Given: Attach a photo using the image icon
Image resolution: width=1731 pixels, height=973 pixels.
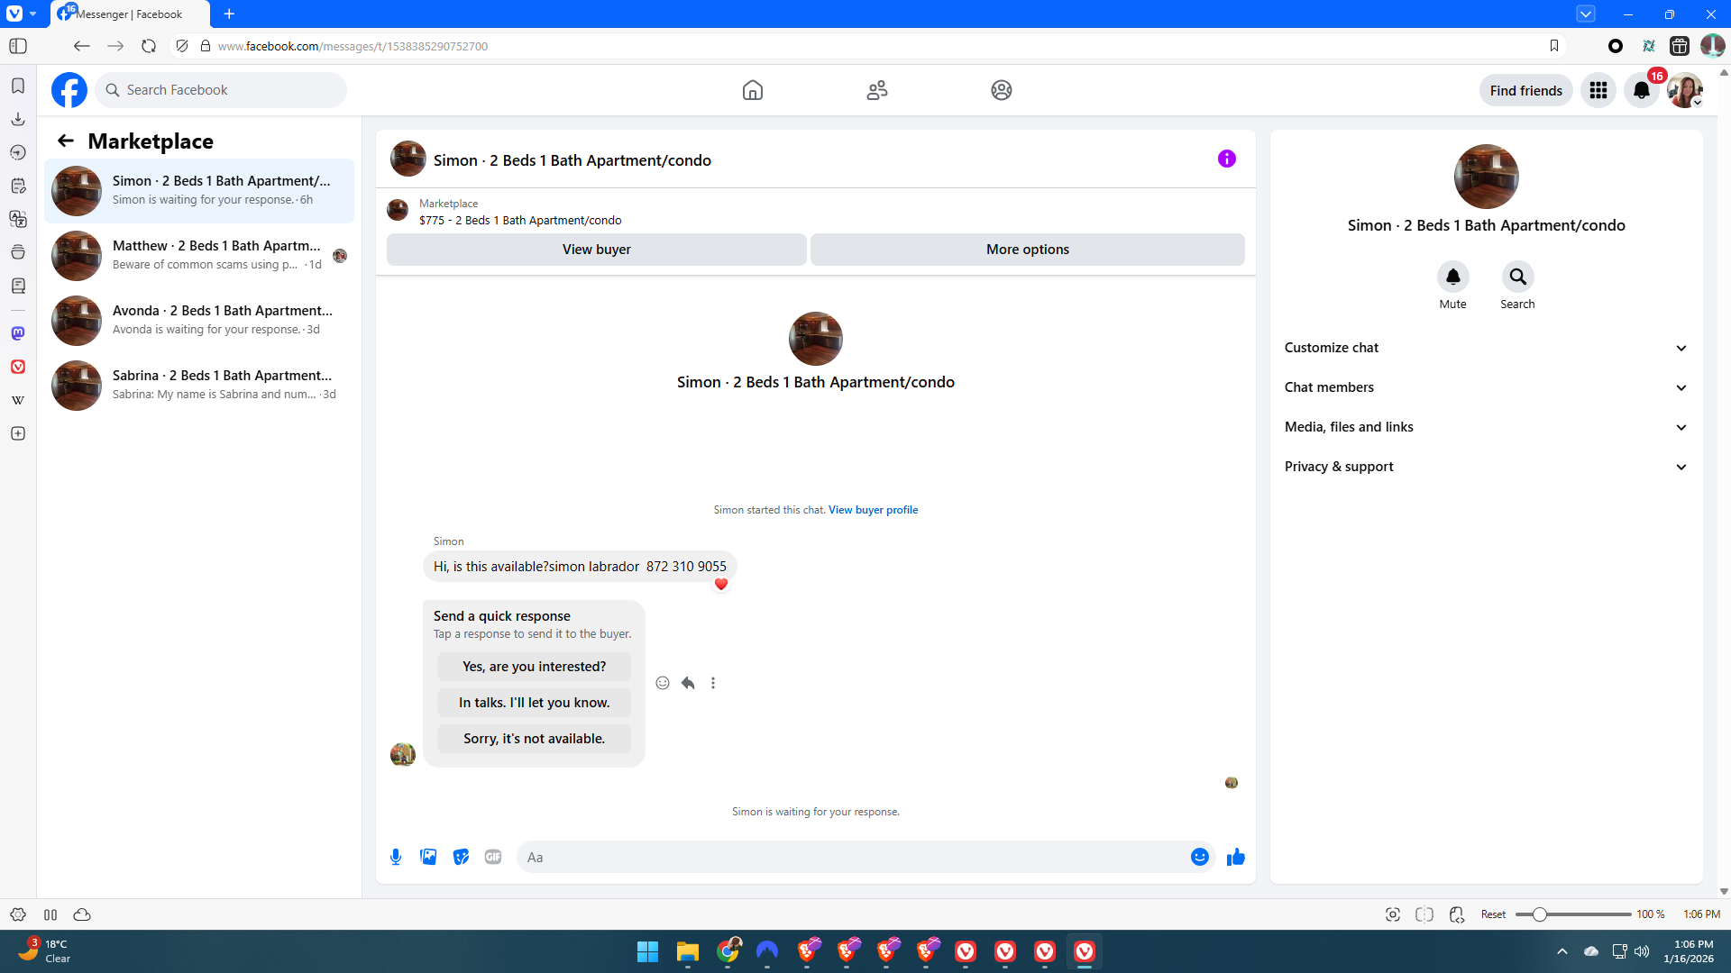Looking at the screenshot, I should (428, 857).
